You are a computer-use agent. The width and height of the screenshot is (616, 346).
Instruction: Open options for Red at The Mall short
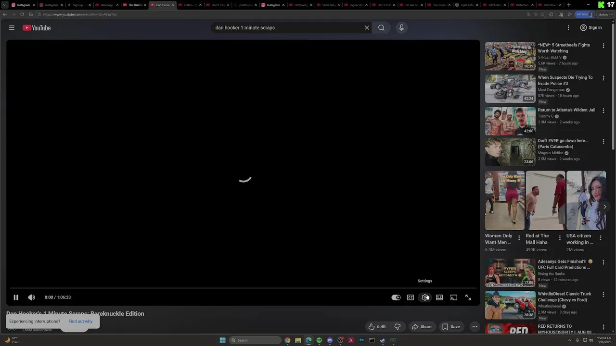(560, 238)
